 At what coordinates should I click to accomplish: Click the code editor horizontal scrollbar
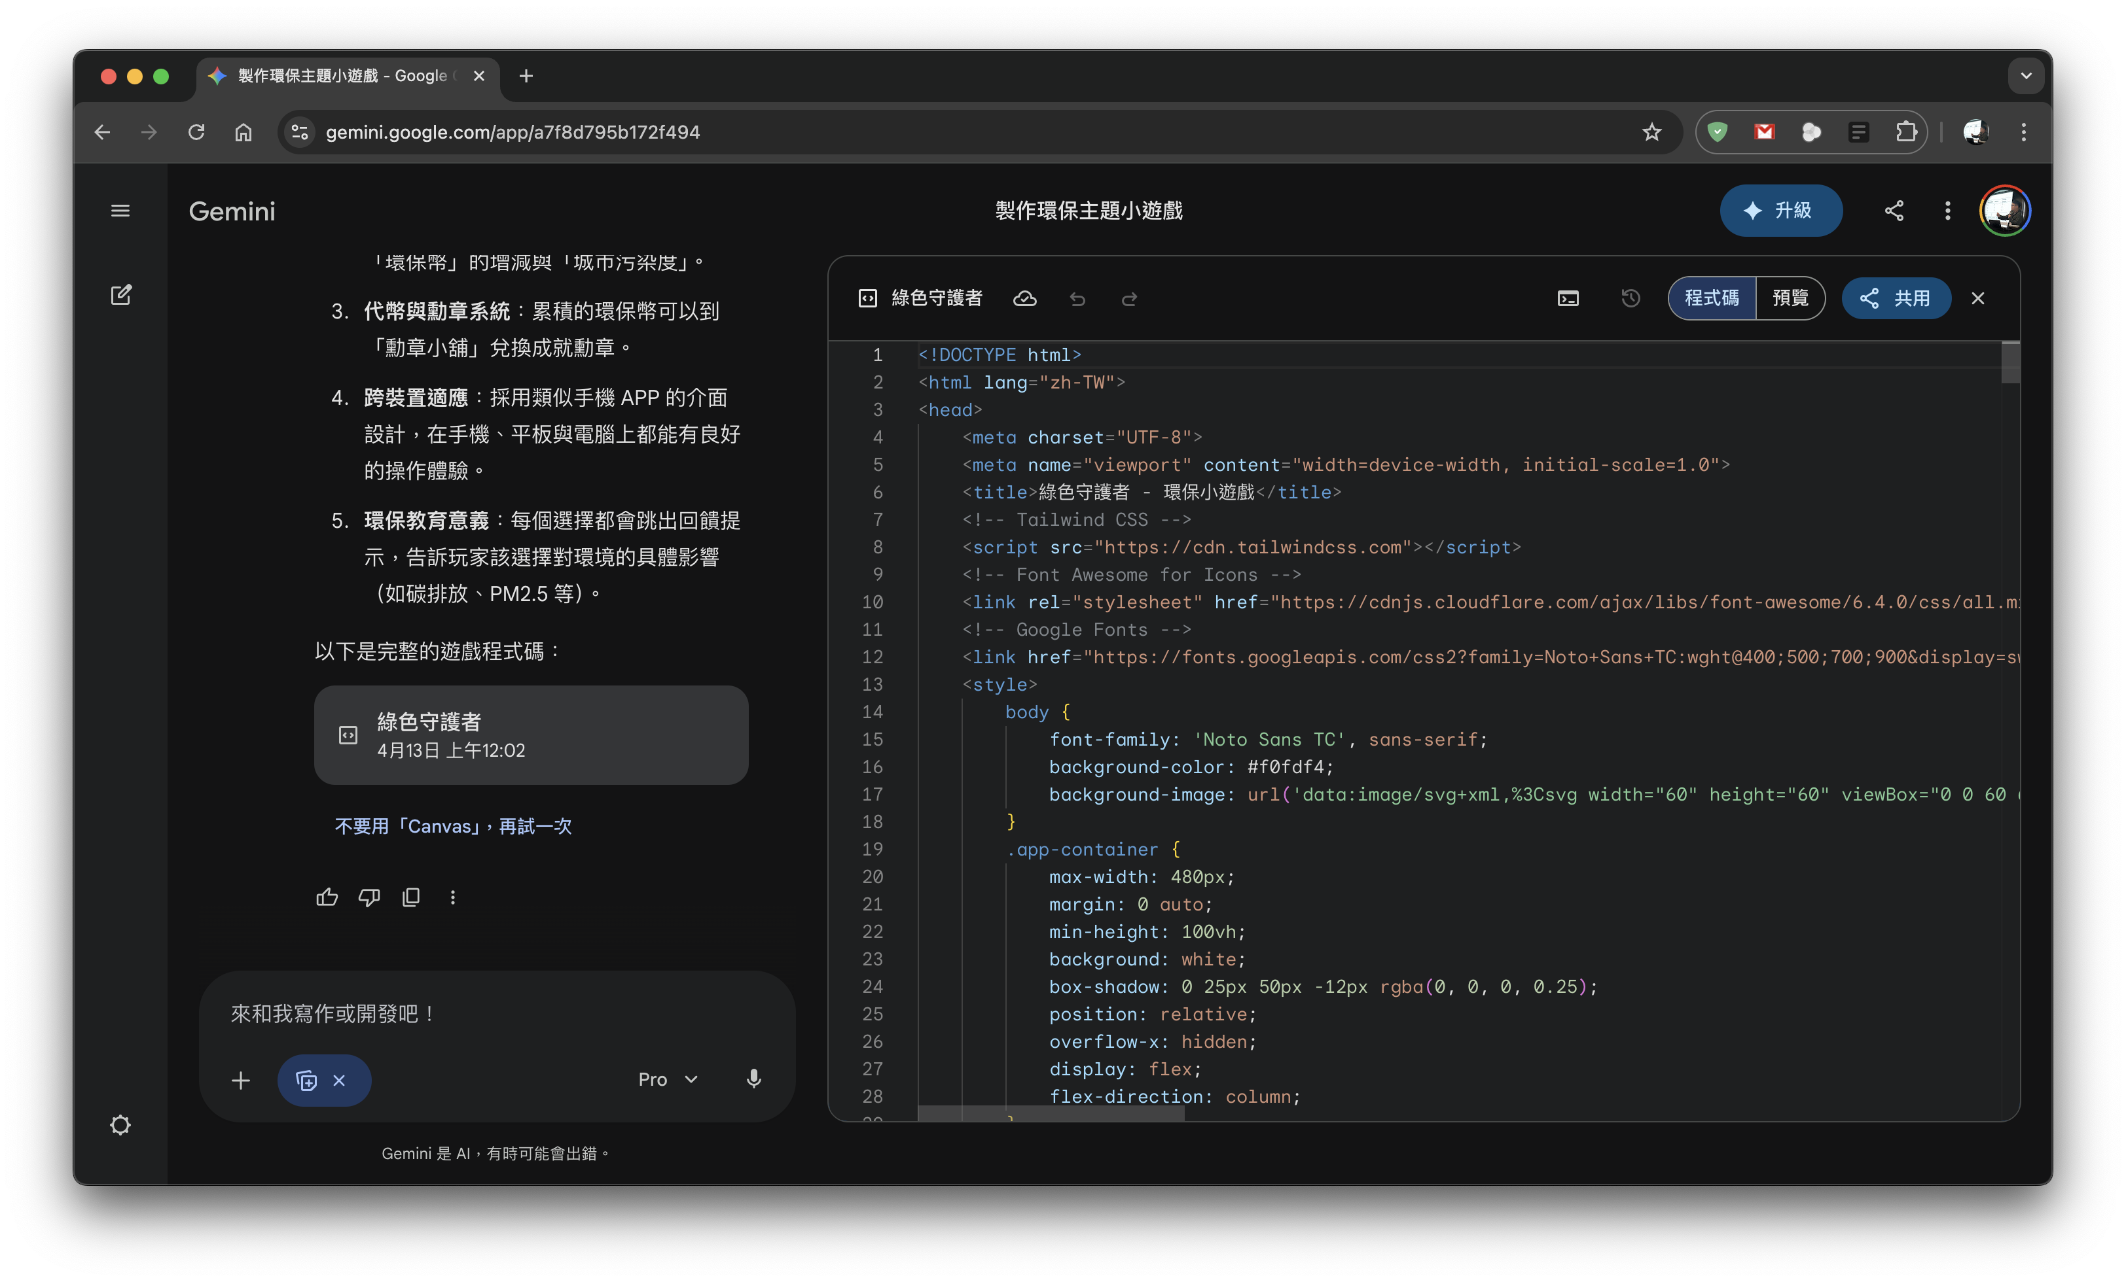point(1051,1115)
